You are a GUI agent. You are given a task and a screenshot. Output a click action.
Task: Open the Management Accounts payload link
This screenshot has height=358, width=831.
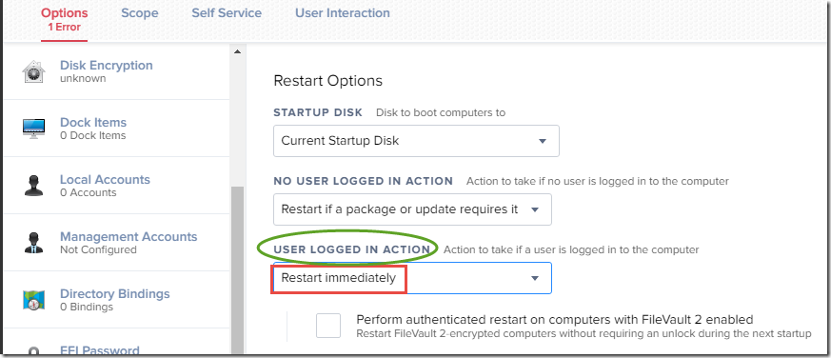[129, 236]
